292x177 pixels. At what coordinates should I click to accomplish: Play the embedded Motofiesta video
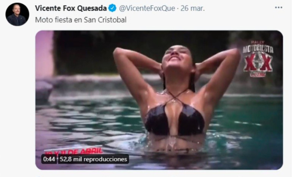click(159, 100)
